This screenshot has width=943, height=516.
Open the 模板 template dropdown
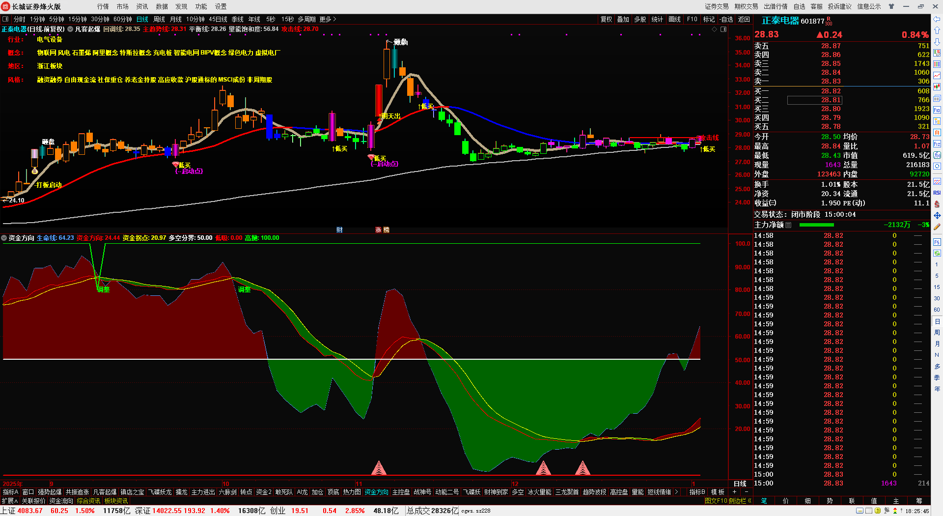[x=718, y=492]
